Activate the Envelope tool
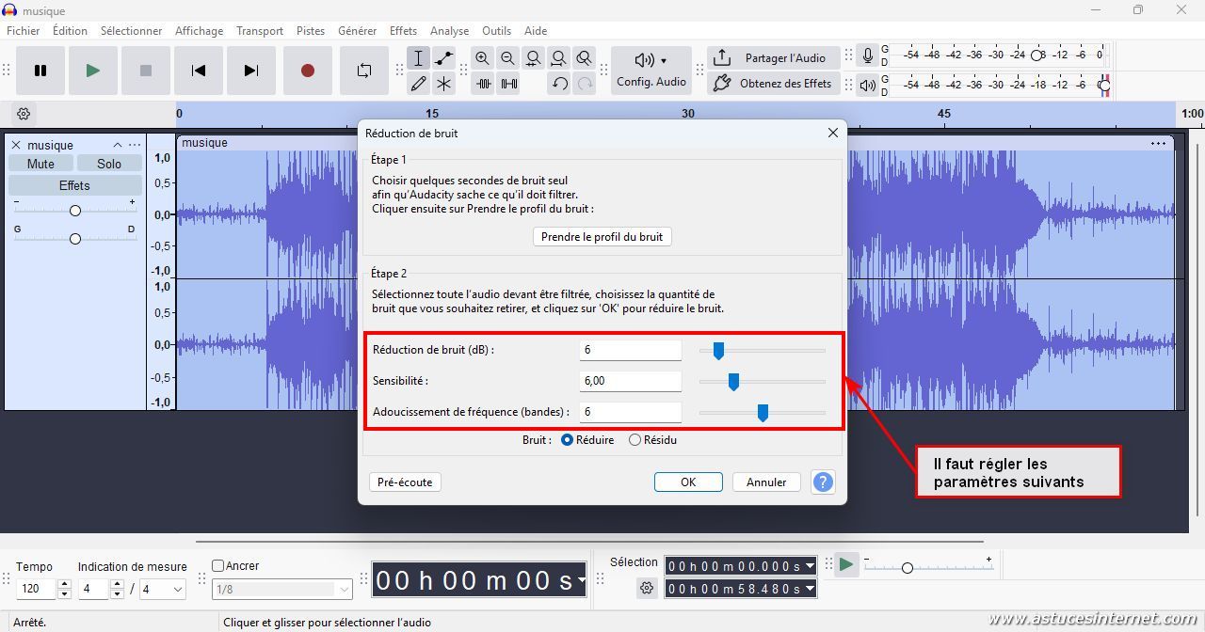This screenshot has height=632, width=1205. [443, 58]
